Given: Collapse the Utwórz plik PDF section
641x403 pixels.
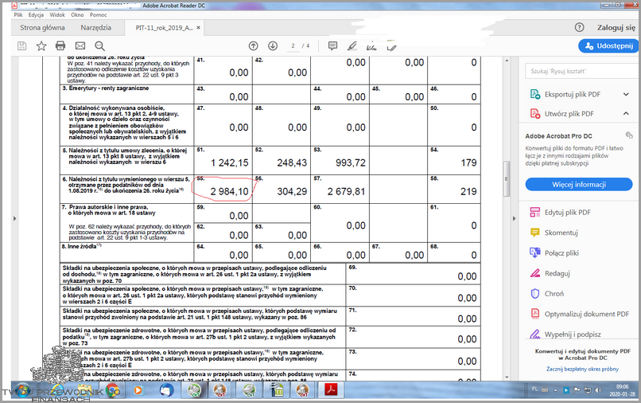Looking at the screenshot, I should (626, 113).
